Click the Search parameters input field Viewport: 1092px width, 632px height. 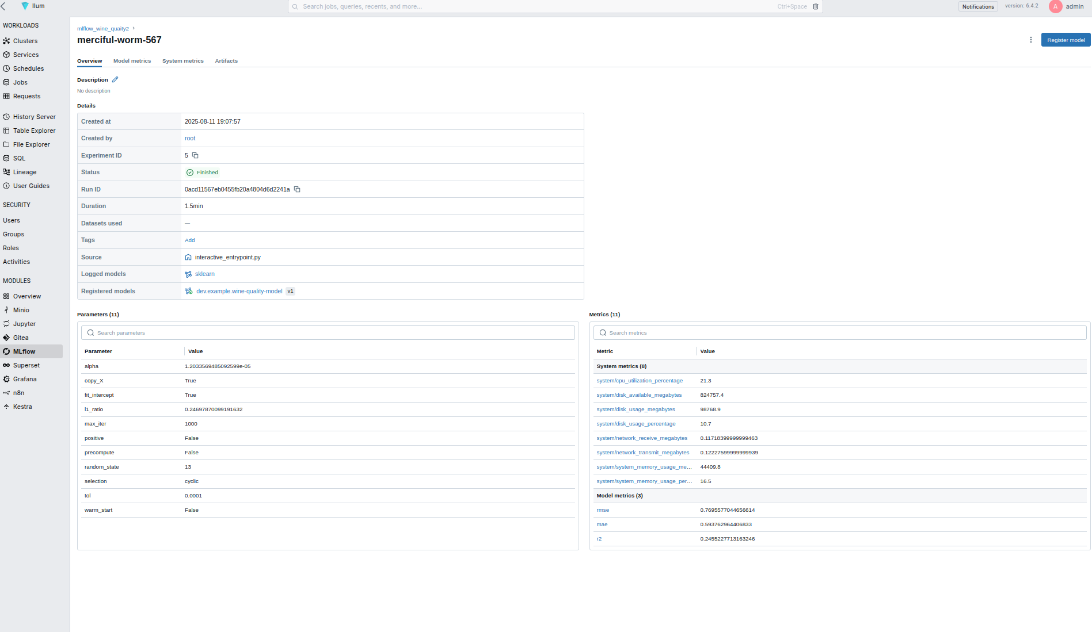click(x=328, y=332)
